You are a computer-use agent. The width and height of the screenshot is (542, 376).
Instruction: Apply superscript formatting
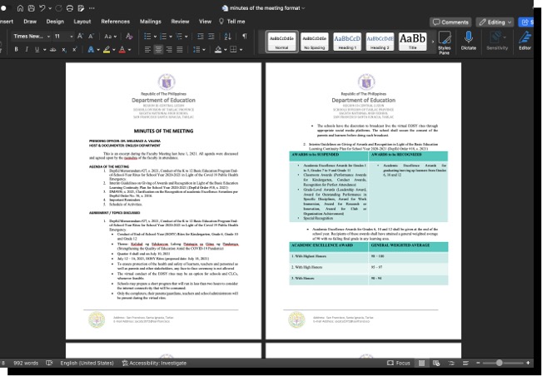pos(75,50)
